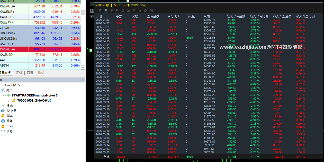Click the 2026.04.23 date cell
This screenshot has width=324, height=162.
tap(102, 20)
